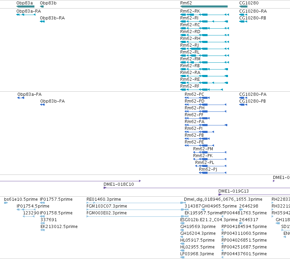Select protein Rm62-PE
The image size is (290, 259).
tap(199, 146)
